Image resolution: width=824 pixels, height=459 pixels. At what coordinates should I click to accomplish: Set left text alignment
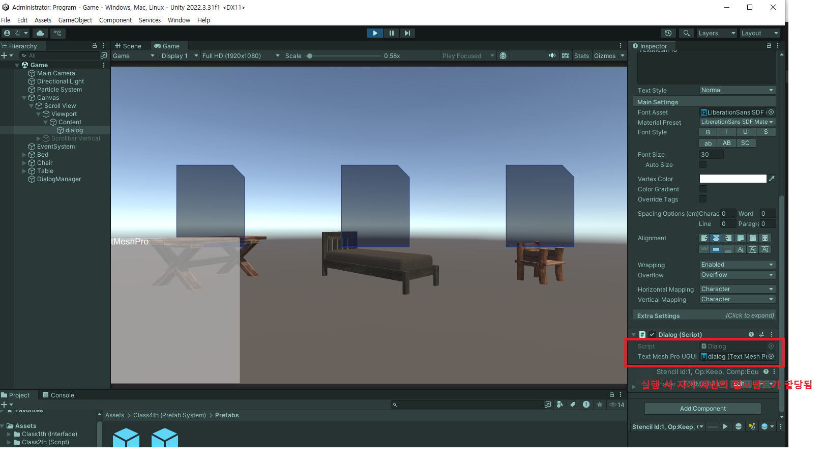click(x=704, y=238)
